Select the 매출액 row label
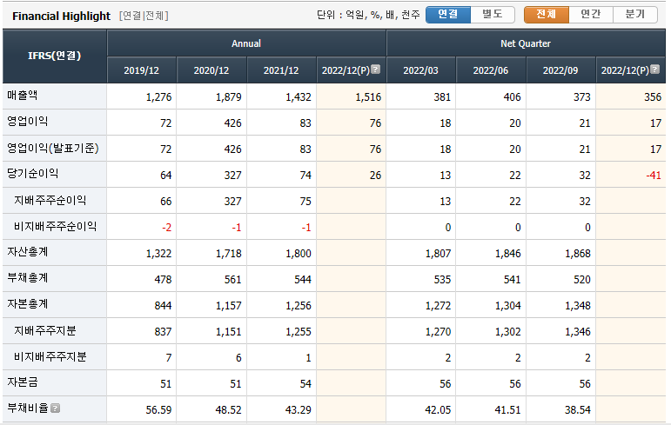 [x=23, y=96]
